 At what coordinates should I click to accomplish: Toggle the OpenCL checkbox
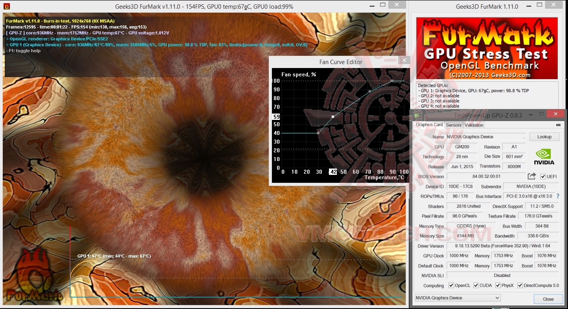(x=451, y=285)
